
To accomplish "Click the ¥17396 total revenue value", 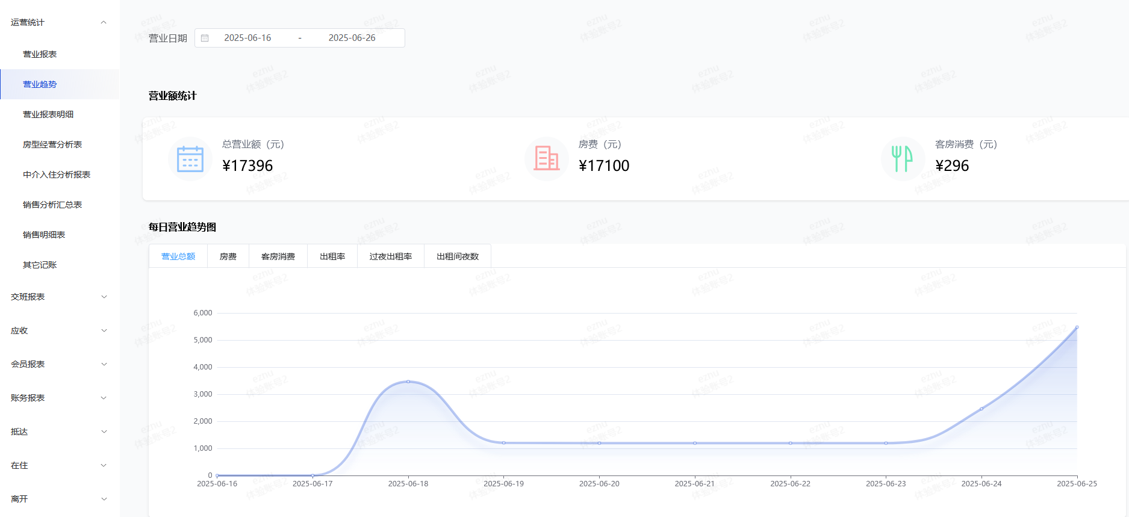I will [x=247, y=166].
